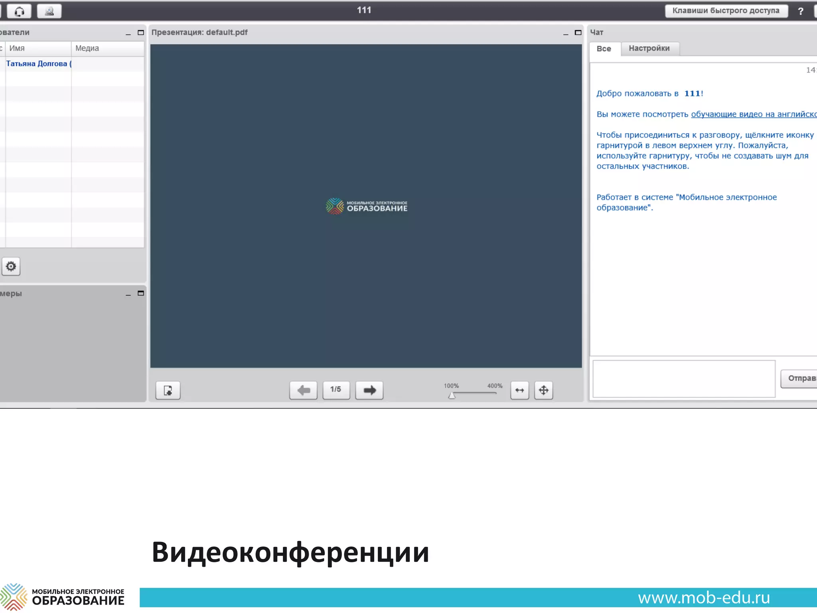
Task: Click the presentation slide area
Action: click(366, 206)
